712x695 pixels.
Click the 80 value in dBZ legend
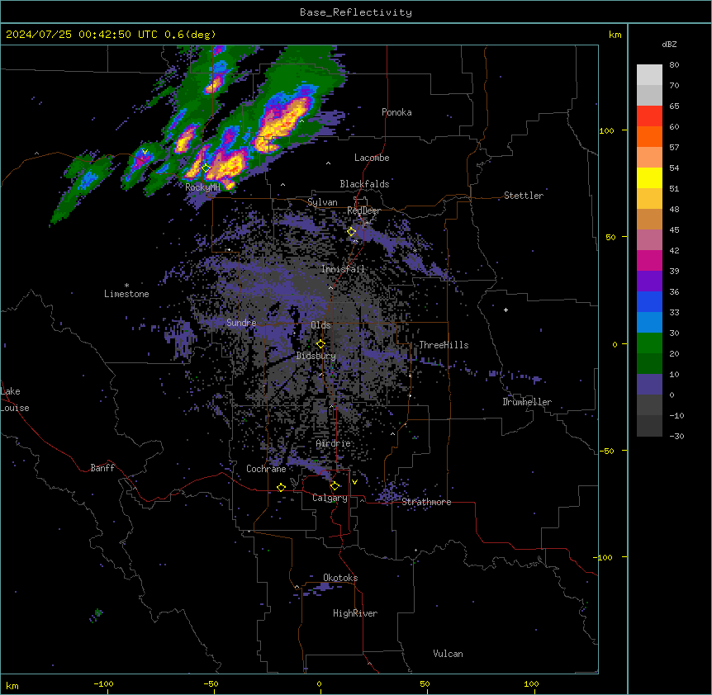[674, 65]
